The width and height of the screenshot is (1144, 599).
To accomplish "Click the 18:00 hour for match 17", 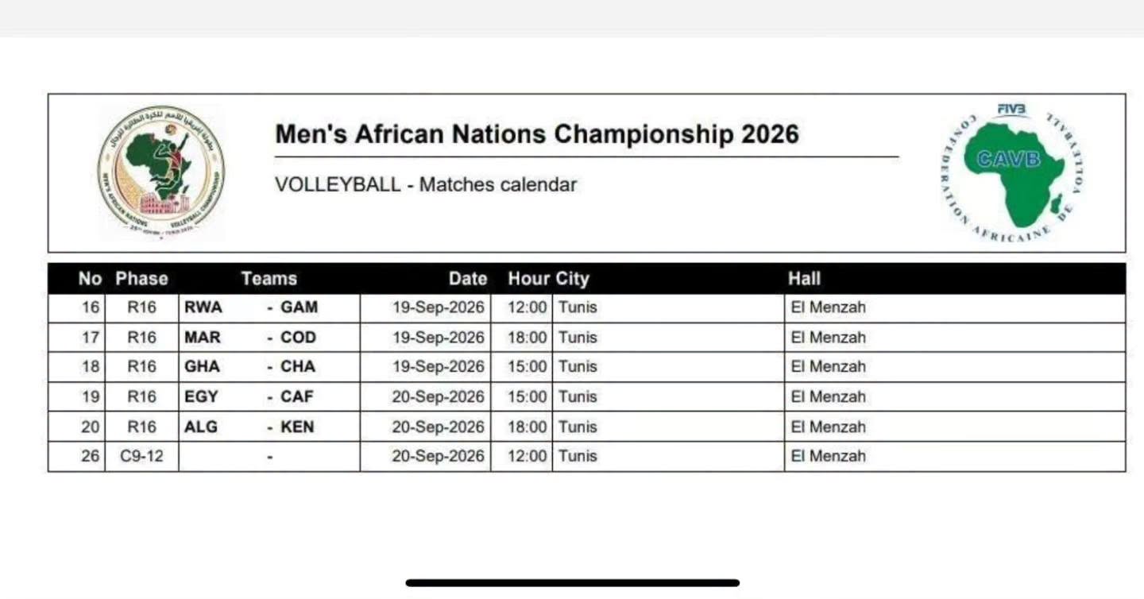I will [x=527, y=338].
